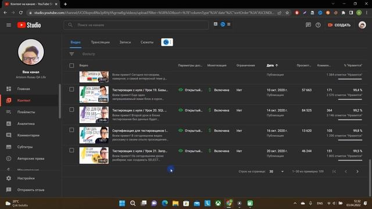372x209 pixels.
Task: Tick checkbox for Урок 21 video
Action: click(x=71, y=150)
